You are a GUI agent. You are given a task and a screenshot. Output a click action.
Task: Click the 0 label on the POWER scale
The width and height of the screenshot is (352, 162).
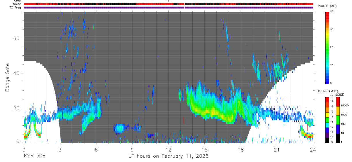331,83
